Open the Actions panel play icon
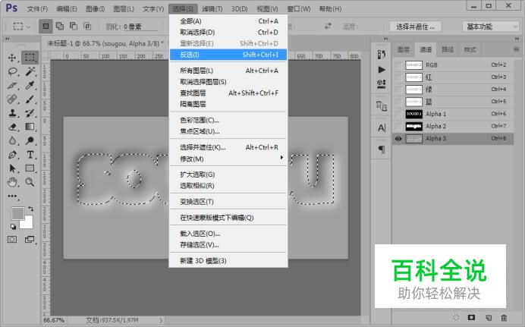This screenshot has height=327, width=525. (382, 70)
